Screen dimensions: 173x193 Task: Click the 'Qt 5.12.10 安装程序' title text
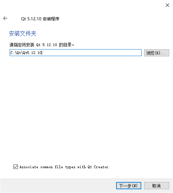pos(40,19)
